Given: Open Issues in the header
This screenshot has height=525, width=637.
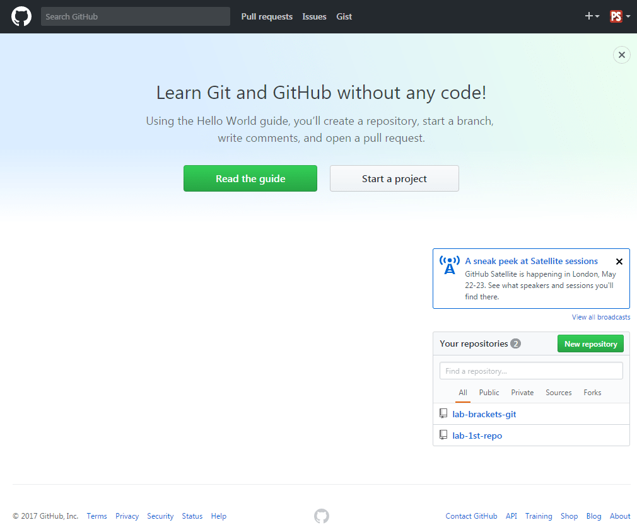Looking at the screenshot, I should (x=314, y=16).
